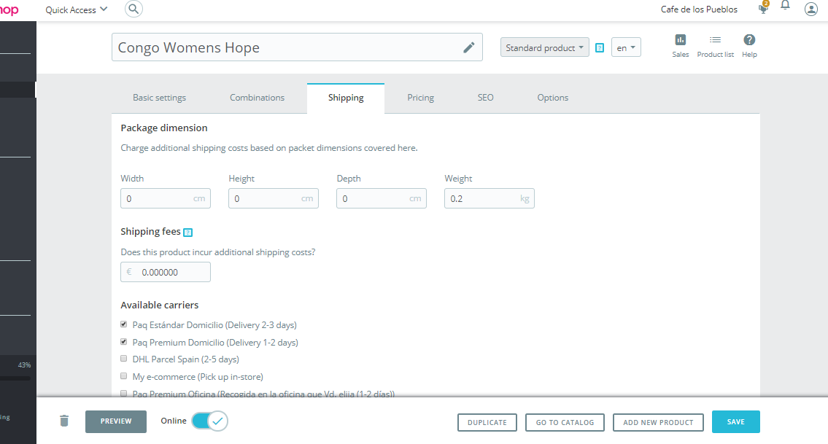Screen dimensions: 828x444
Task: Open the Standard product type dropdown
Action: (544, 47)
